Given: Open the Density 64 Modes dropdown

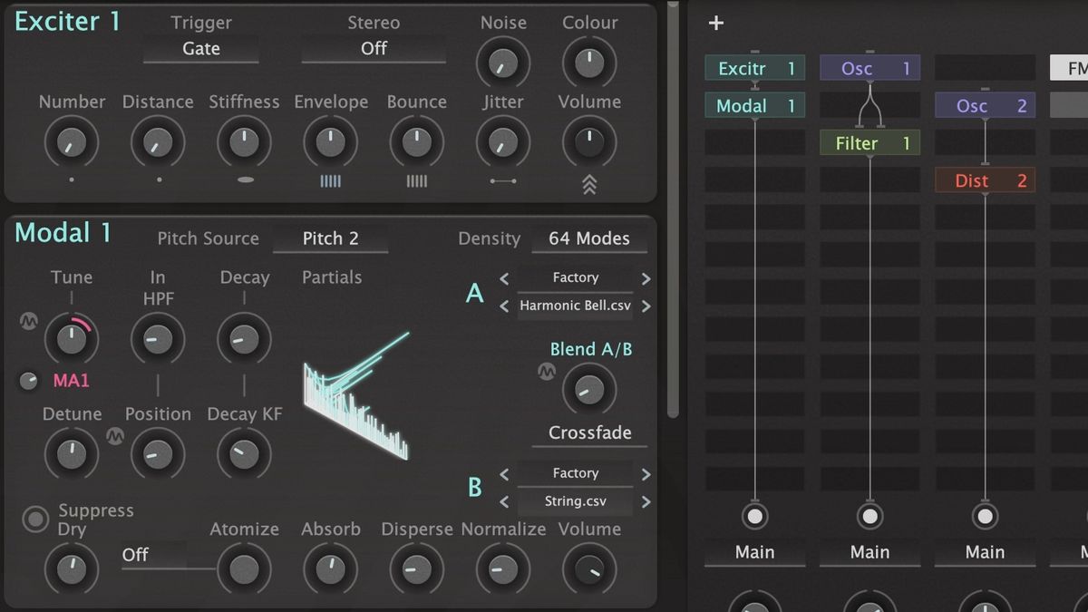Looking at the screenshot, I should tap(589, 238).
